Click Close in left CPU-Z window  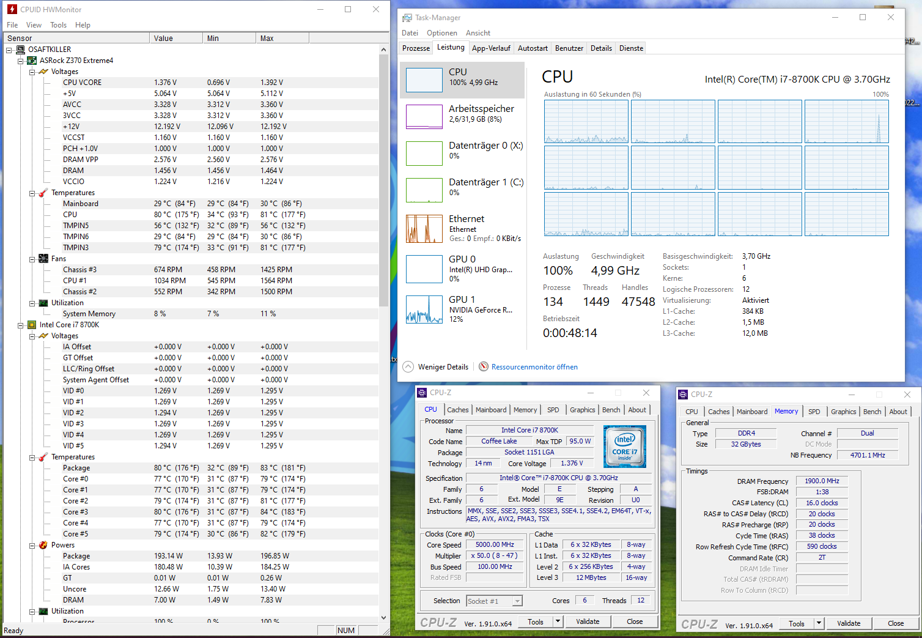click(635, 621)
